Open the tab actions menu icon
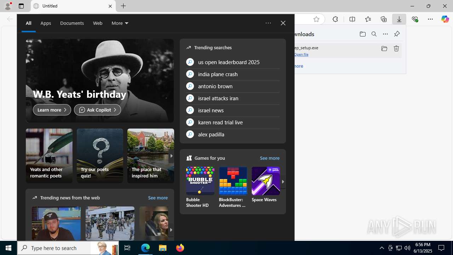The image size is (453, 255). (x=21, y=6)
